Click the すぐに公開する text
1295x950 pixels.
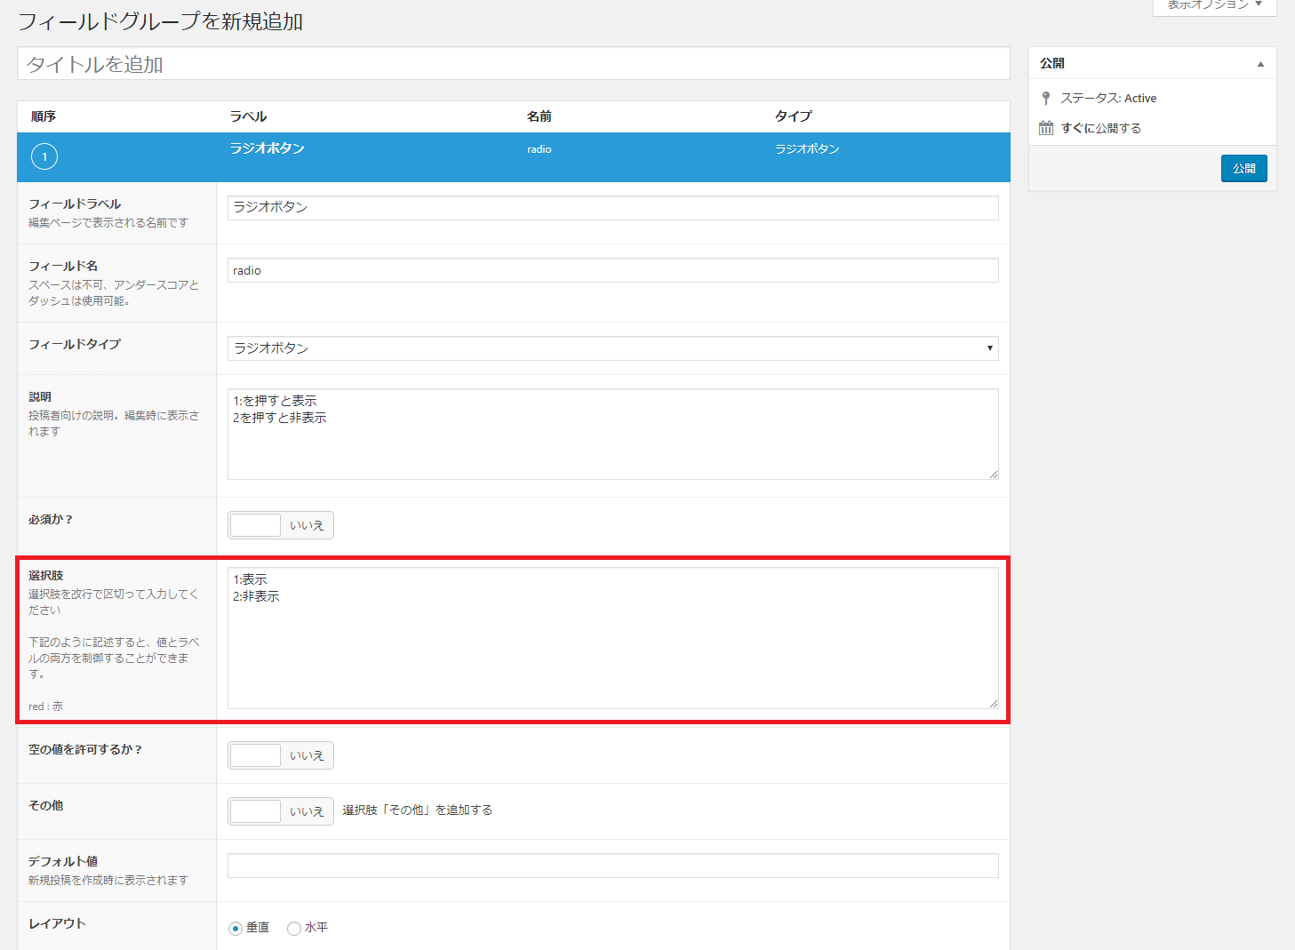pyautogui.click(x=1101, y=128)
